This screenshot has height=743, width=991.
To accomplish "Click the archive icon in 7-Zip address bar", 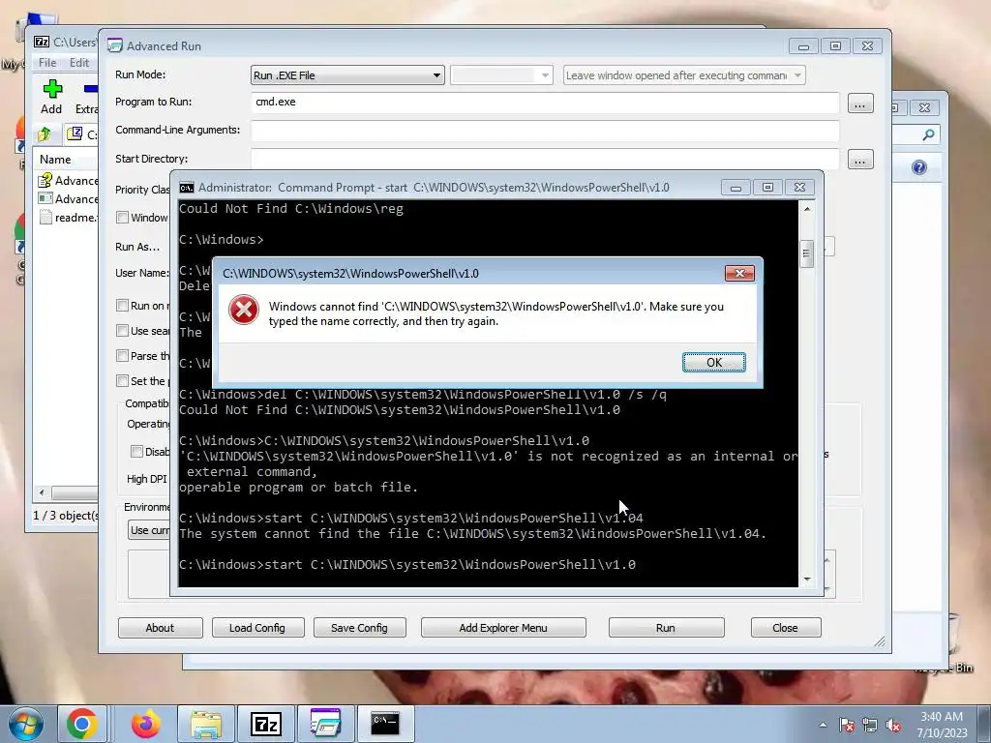I will tap(75, 133).
